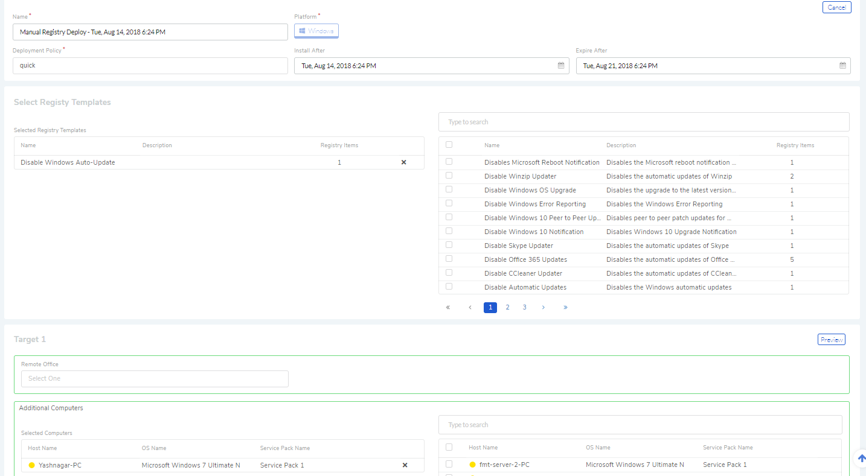
Task: Select the Windows platform button
Action: 316,31
